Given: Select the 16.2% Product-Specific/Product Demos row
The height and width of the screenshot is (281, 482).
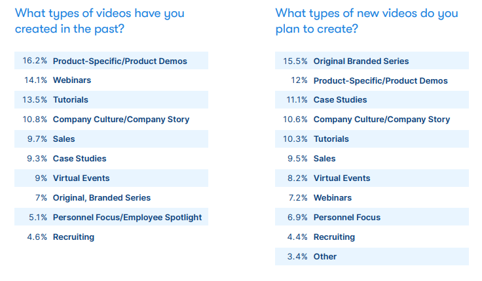Looking at the screenshot, I should [111, 61].
